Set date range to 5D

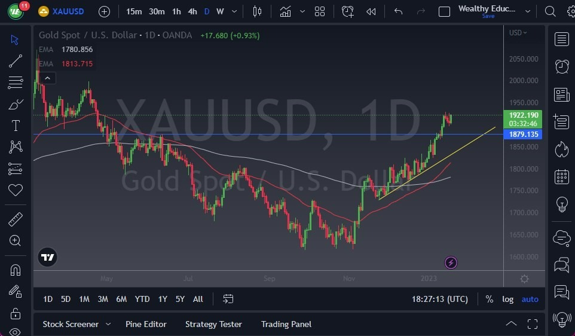(66, 299)
